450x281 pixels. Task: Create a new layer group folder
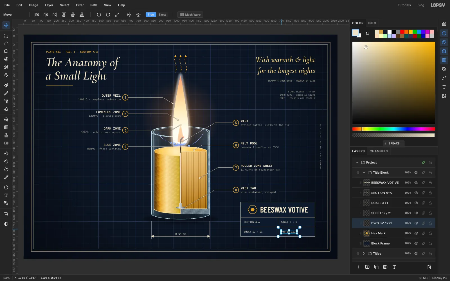click(367, 267)
